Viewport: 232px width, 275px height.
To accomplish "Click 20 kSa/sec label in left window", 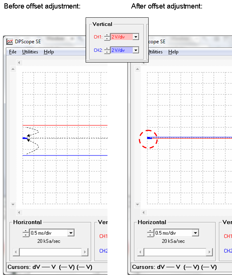I will pos(49,241).
